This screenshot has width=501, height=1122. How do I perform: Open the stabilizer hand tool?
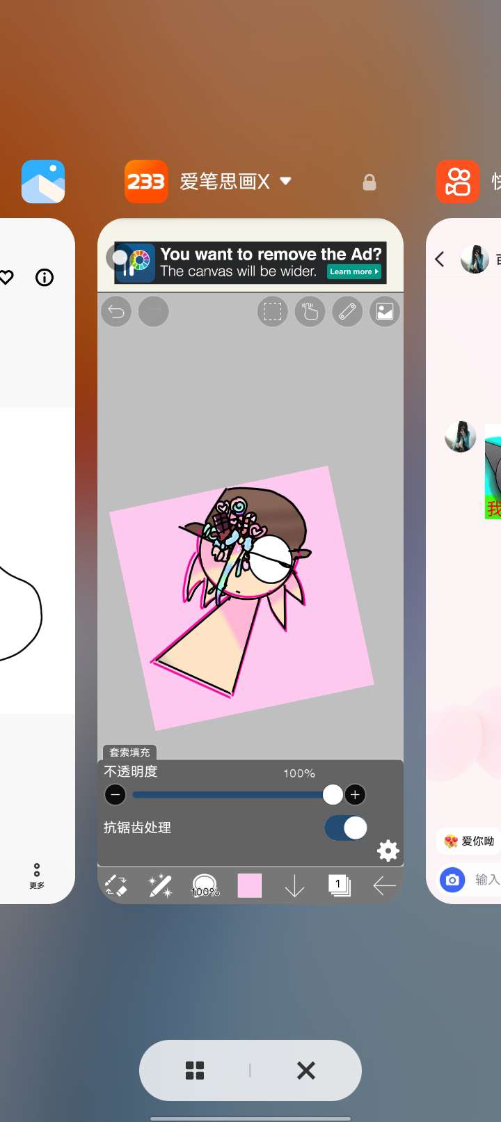coord(310,311)
